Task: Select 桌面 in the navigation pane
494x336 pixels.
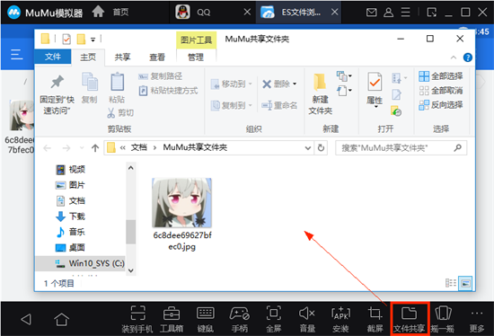Action: 71,247
